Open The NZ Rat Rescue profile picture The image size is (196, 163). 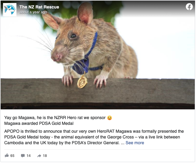tap(10, 10)
